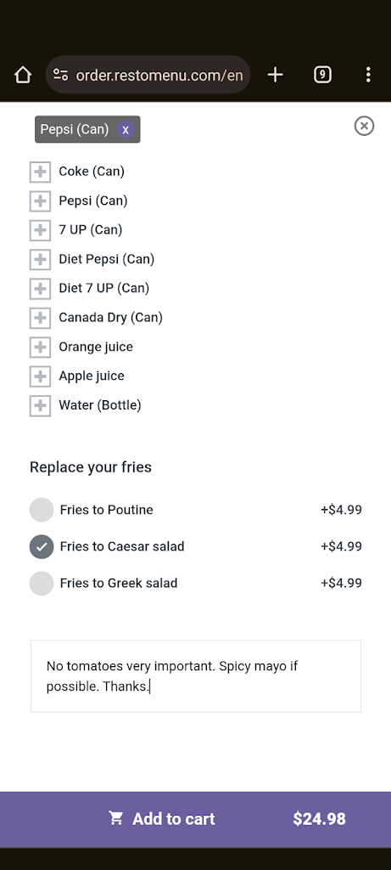Open the browser three-dot menu
391x870 pixels.
(368, 75)
